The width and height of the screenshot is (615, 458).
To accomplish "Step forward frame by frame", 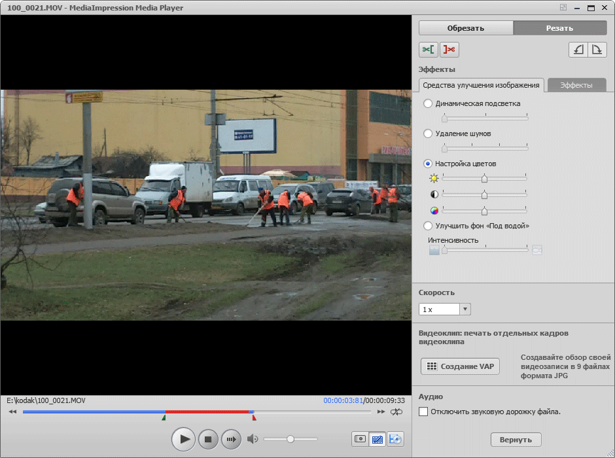I will [x=232, y=439].
